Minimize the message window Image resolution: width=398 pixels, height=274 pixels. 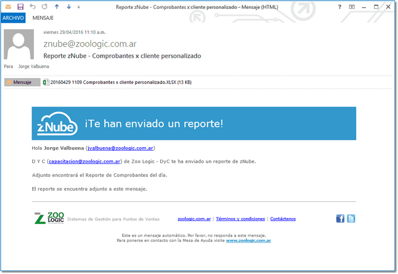(363, 7)
